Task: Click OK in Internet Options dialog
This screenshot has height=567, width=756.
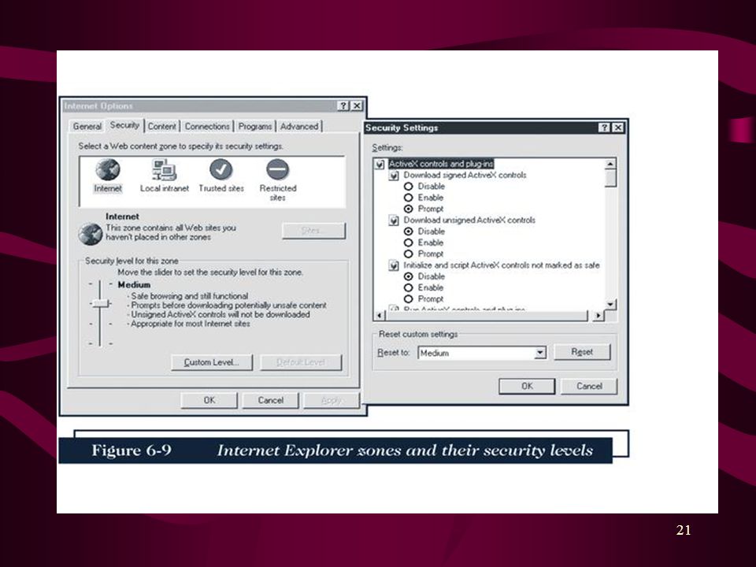Action: tap(209, 400)
